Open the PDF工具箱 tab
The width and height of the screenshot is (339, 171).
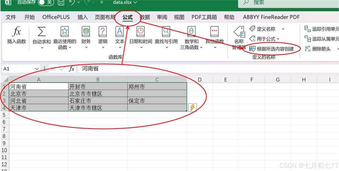pos(204,17)
